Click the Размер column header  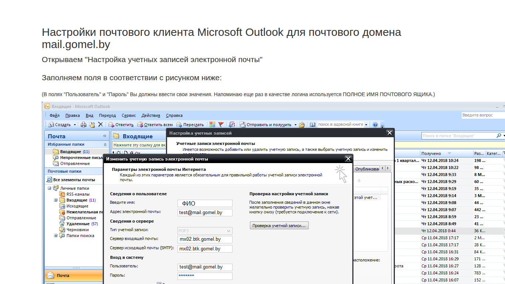(479, 153)
